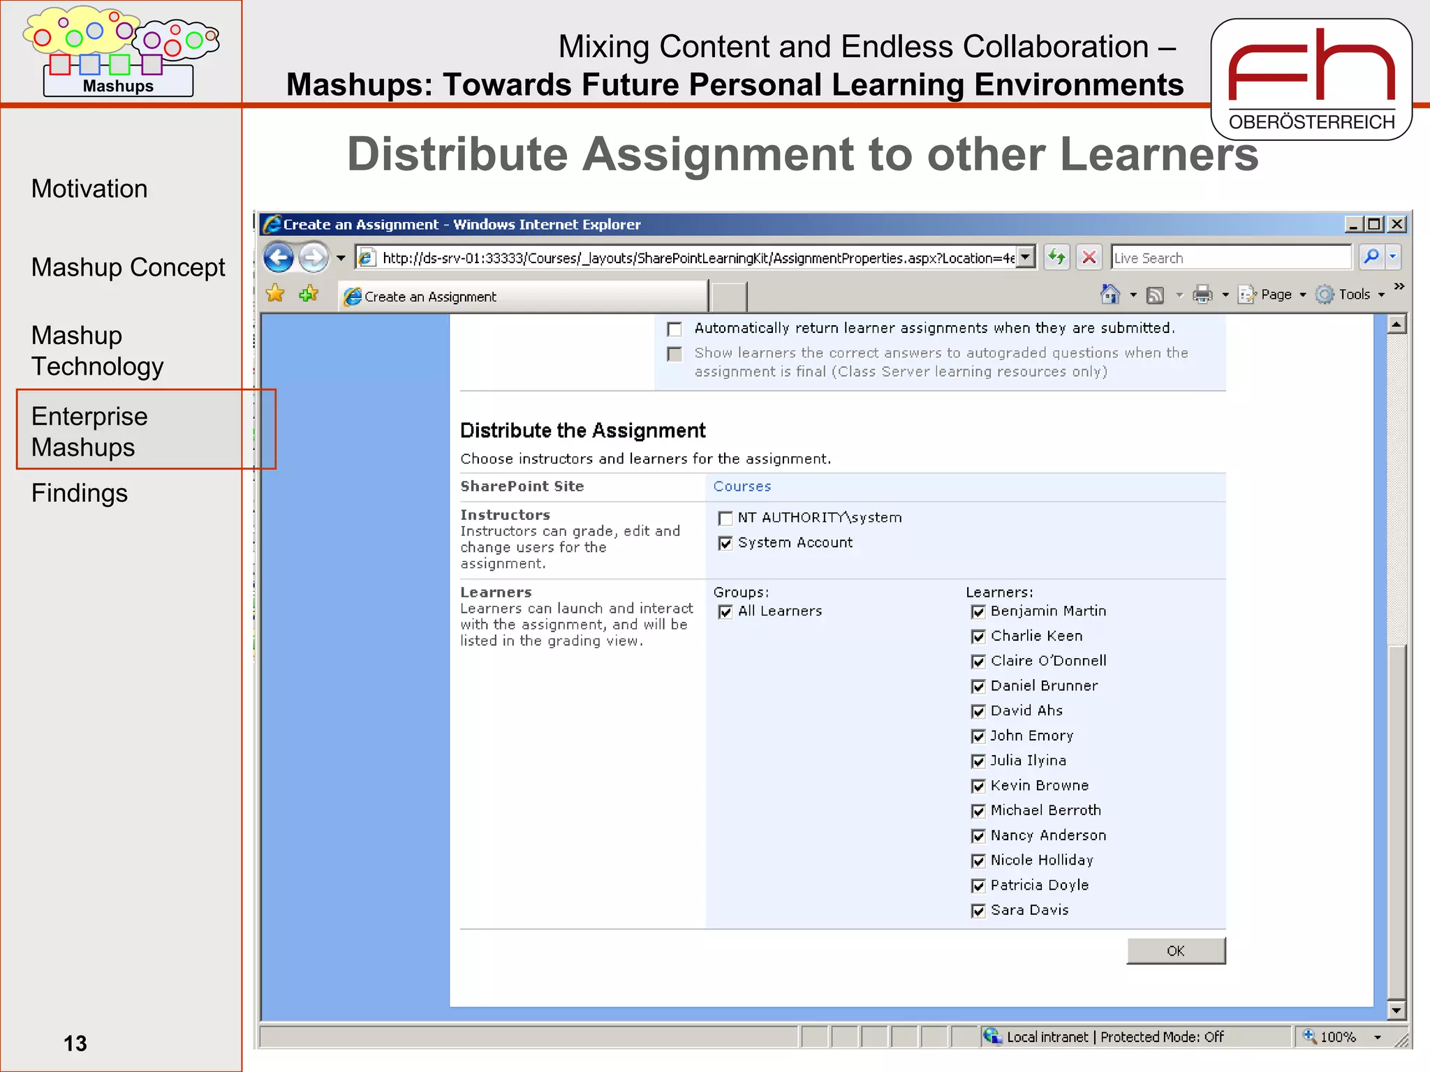Screen dimensions: 1430x1072
Task: Uncheck Nancy Anderson learner checkbox
Action: tap(978, 836)
